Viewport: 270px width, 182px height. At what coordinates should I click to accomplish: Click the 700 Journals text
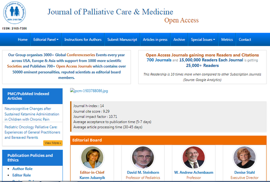point(159,60)
